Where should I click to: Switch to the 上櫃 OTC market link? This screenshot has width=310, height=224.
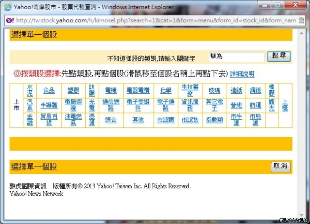pyautogui.click(x=285, y=105)
